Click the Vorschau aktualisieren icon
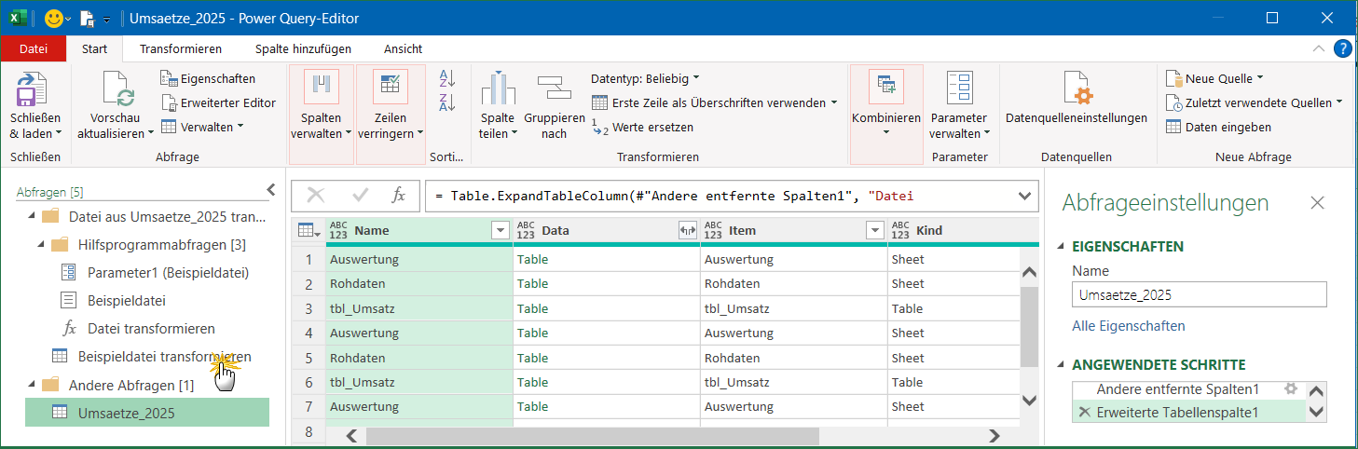 [x=117, y=90]
